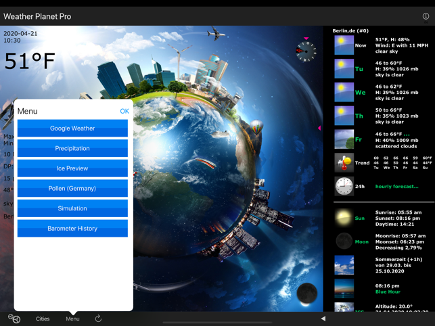Click 'Sunrise: 05:55 am' text

pos(398,212)
